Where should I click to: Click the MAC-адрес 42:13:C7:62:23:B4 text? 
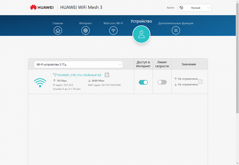(104, 85)
